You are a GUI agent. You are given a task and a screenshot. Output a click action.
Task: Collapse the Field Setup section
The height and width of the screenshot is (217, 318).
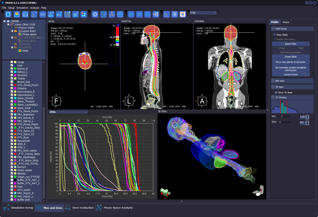click(273, 29)
